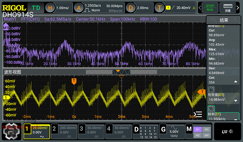This screenshot has height=142, width=243.
Task: Open signal generator G 1kHz settings
Action: tap(172, 131)
